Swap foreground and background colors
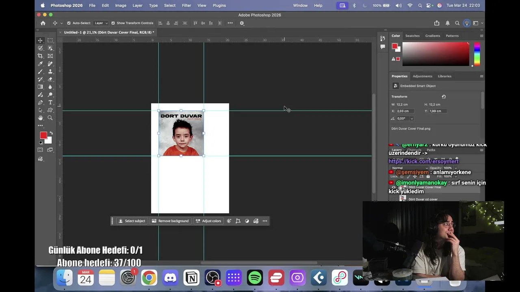Screen dimensions: 520x292 51,133
